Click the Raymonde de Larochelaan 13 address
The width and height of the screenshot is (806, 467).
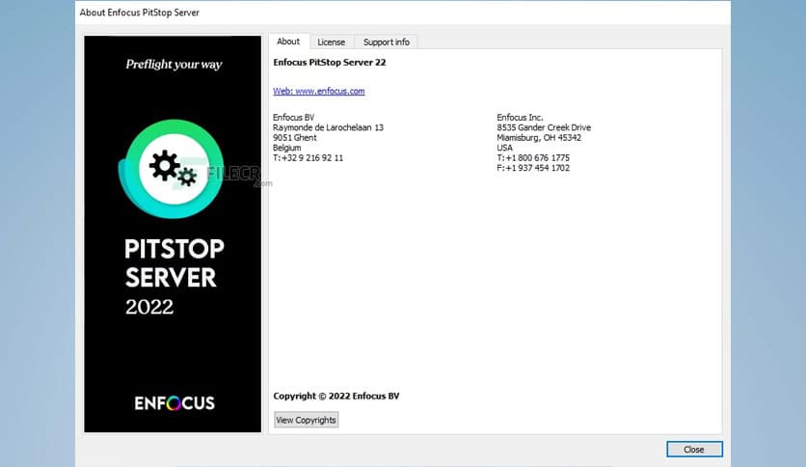328,127
